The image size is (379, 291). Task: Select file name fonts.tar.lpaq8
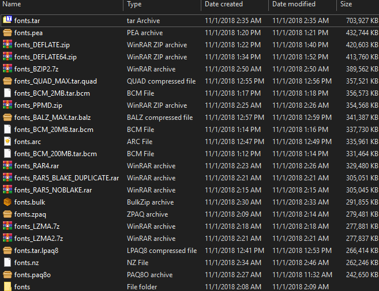[36, 251]
